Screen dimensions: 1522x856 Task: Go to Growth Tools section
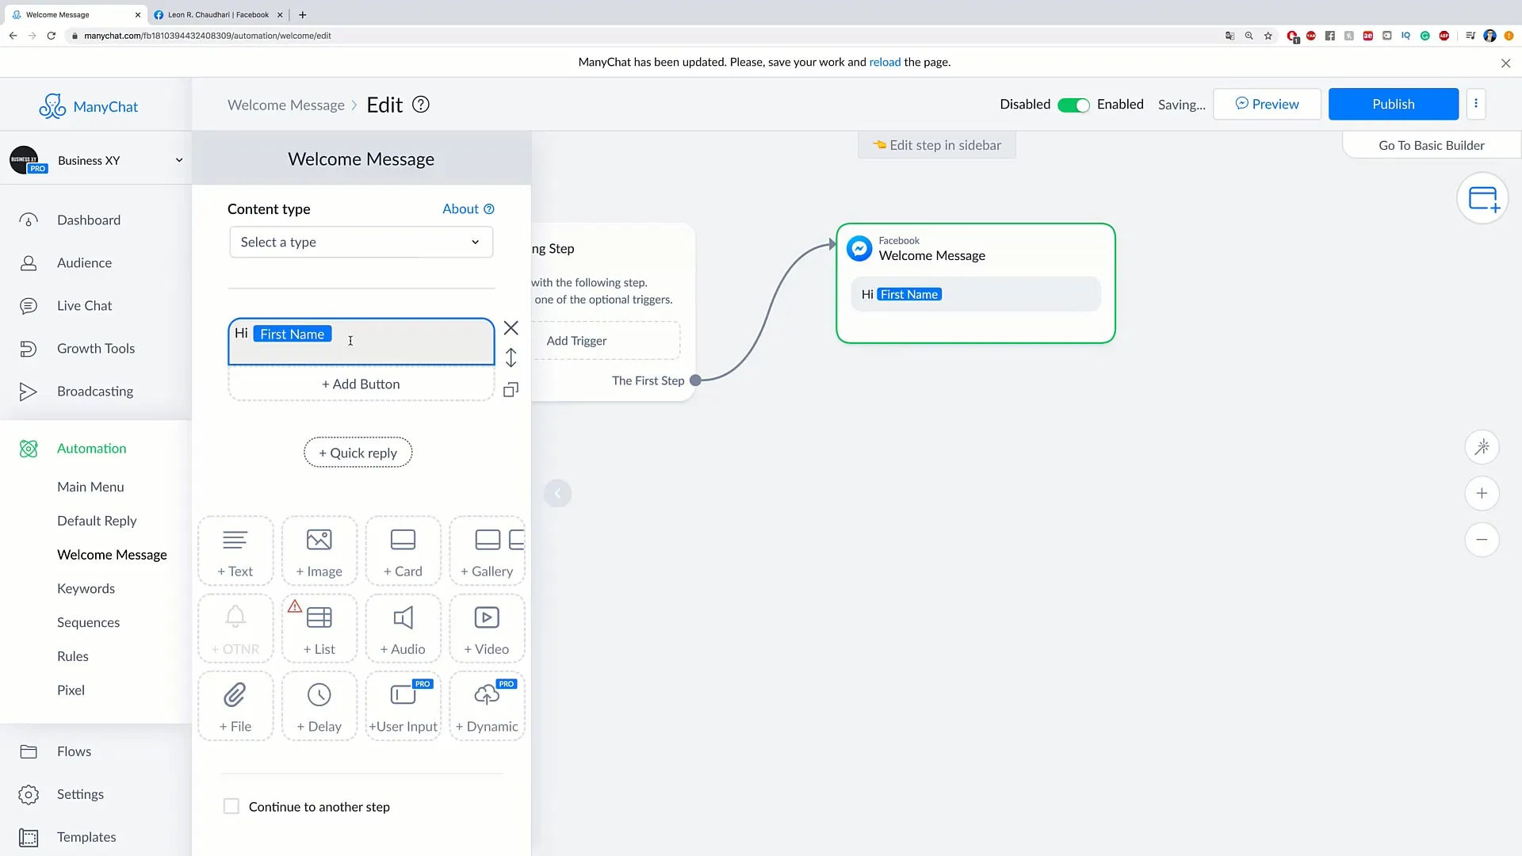pyautogui.click(x=96, y=349)
